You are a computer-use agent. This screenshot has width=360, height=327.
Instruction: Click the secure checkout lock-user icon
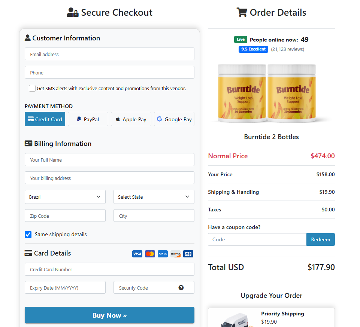tap(73, 12)
